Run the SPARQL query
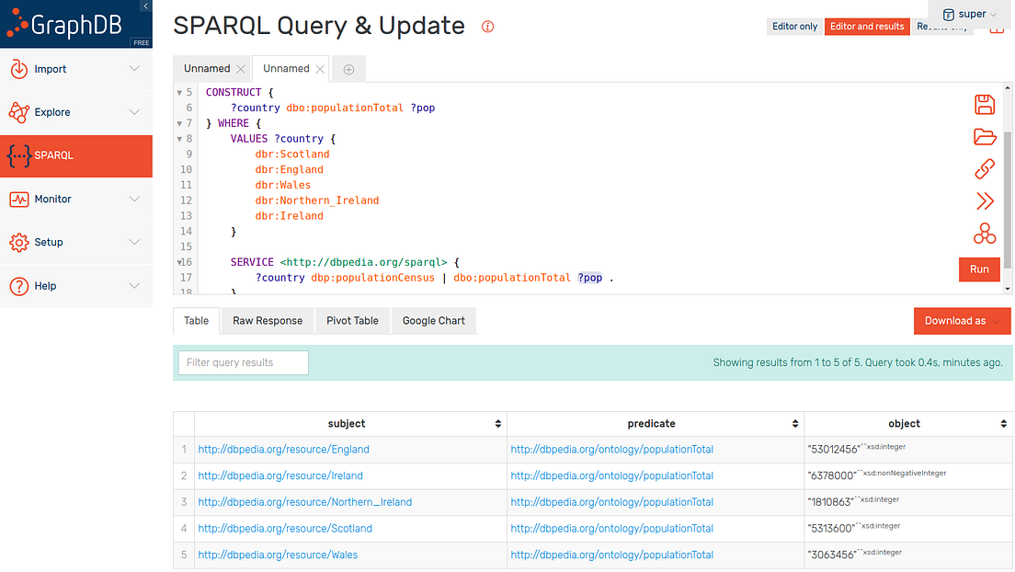This screenshot has height=572, width=1015. click(979, 269)
